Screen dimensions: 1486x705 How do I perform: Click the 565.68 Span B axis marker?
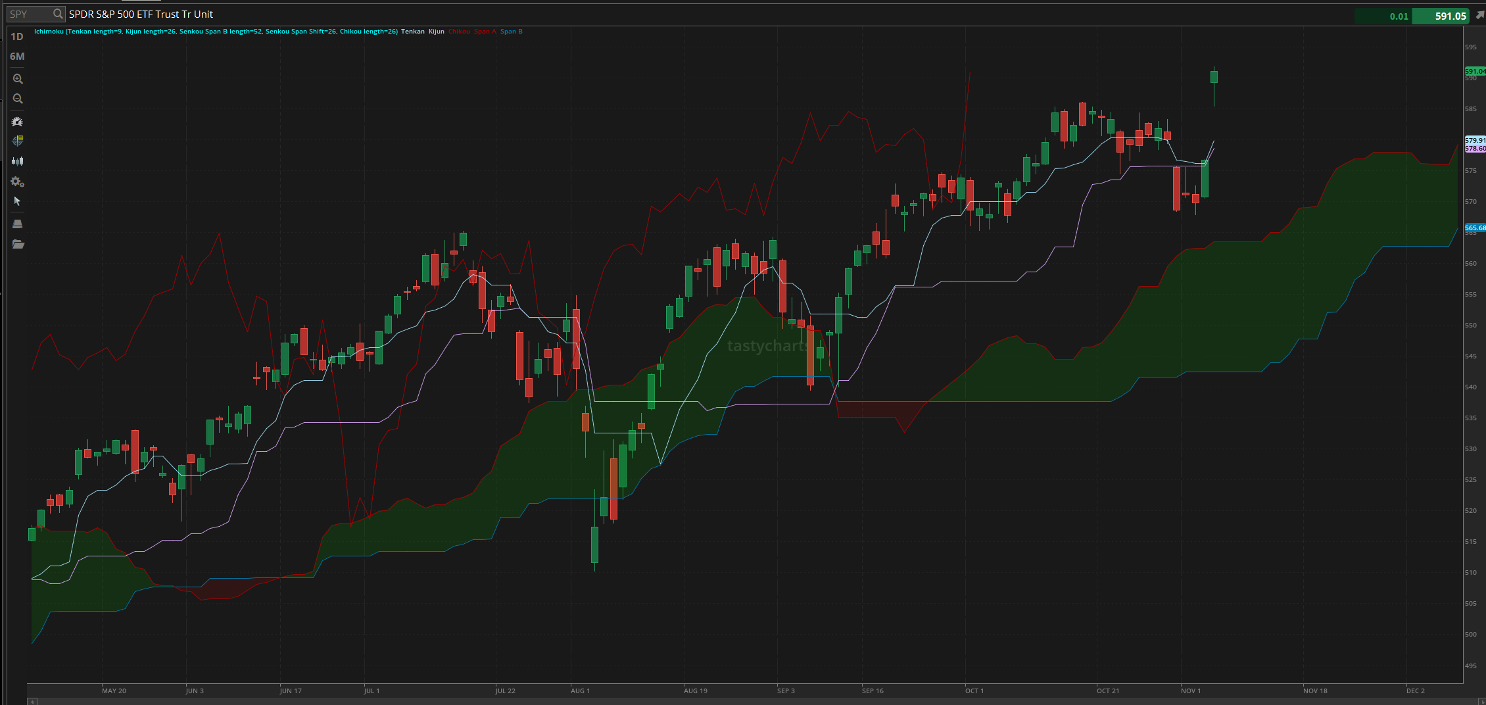pos(1475,228)
